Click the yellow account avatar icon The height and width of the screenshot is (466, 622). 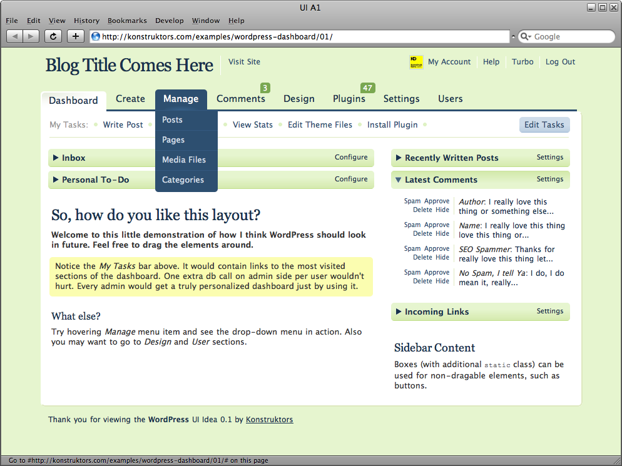[x=416, y=62]
